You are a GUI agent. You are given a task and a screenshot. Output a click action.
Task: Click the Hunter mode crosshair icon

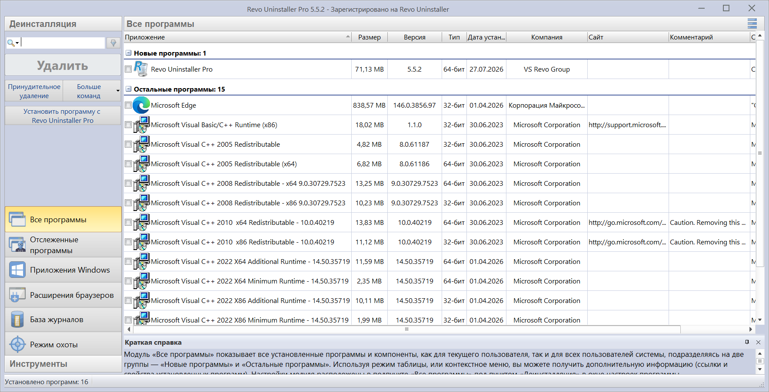pyautogui.click(x=17, y=345)
